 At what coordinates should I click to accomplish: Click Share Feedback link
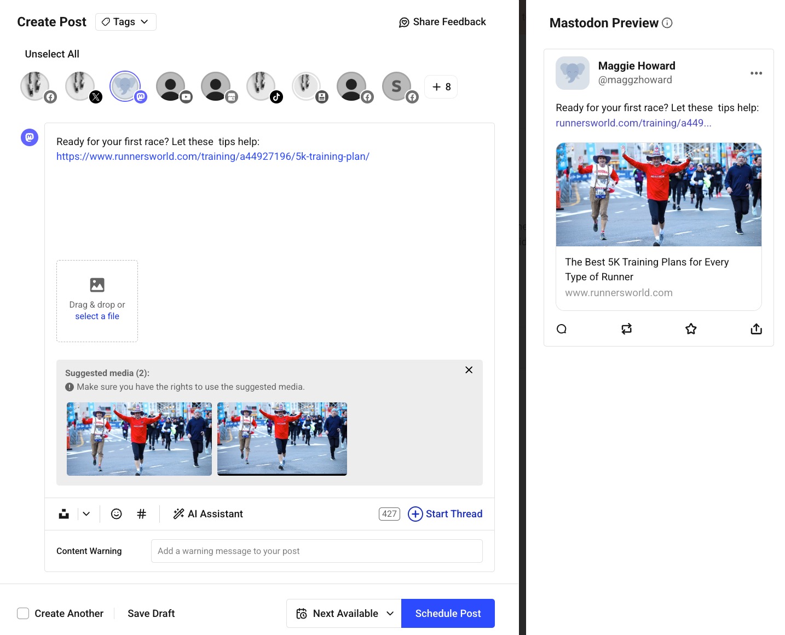coord(442,22)
